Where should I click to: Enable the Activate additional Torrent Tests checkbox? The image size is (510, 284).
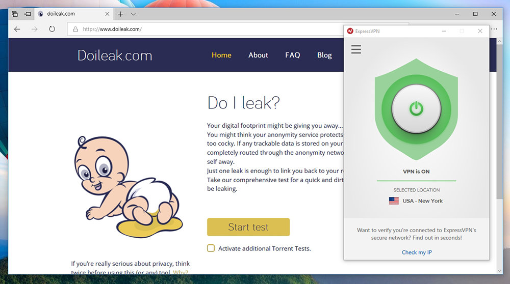211,248
